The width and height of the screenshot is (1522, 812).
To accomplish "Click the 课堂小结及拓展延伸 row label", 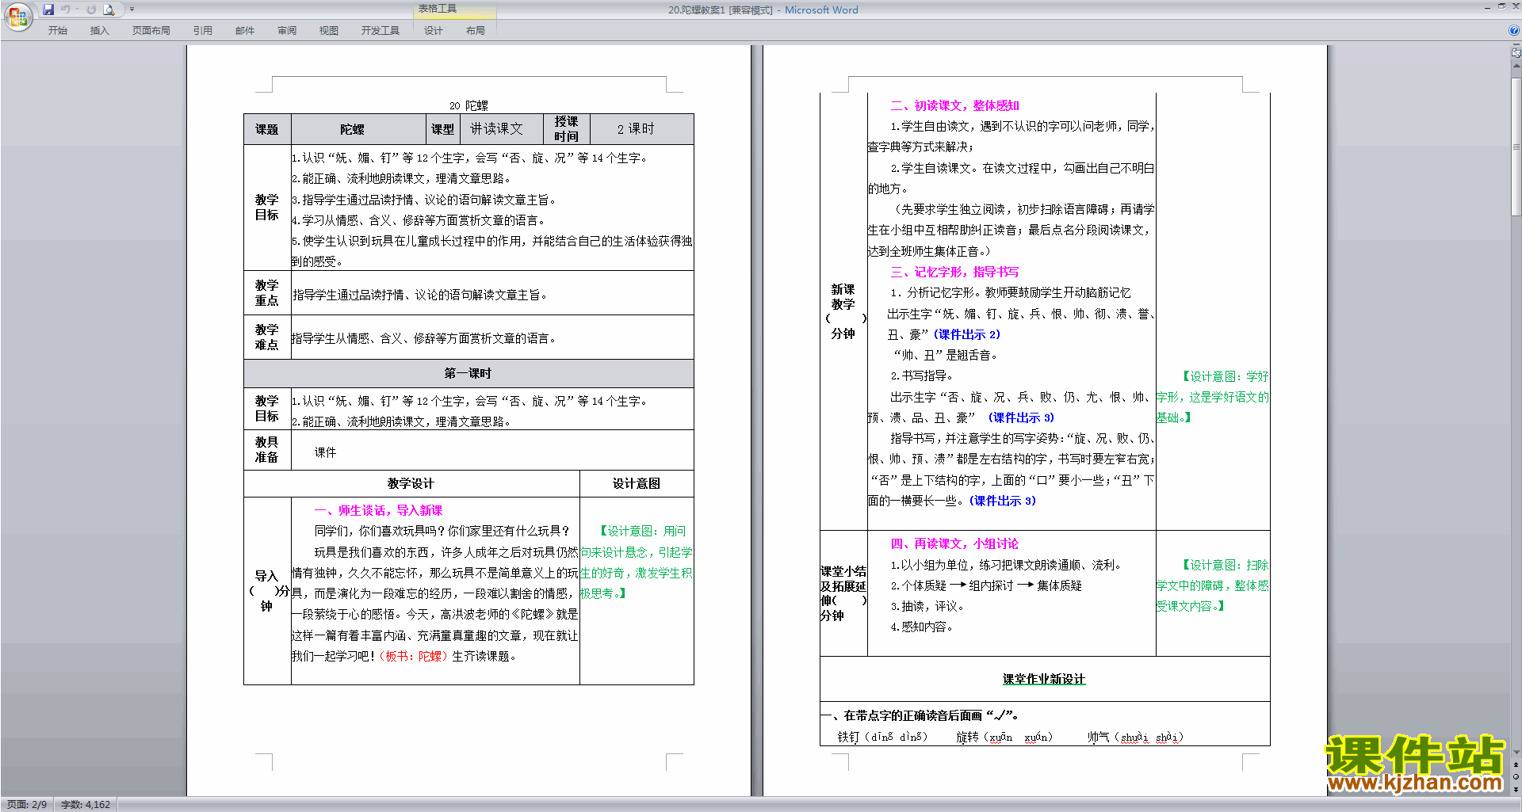I will [843, 593].
